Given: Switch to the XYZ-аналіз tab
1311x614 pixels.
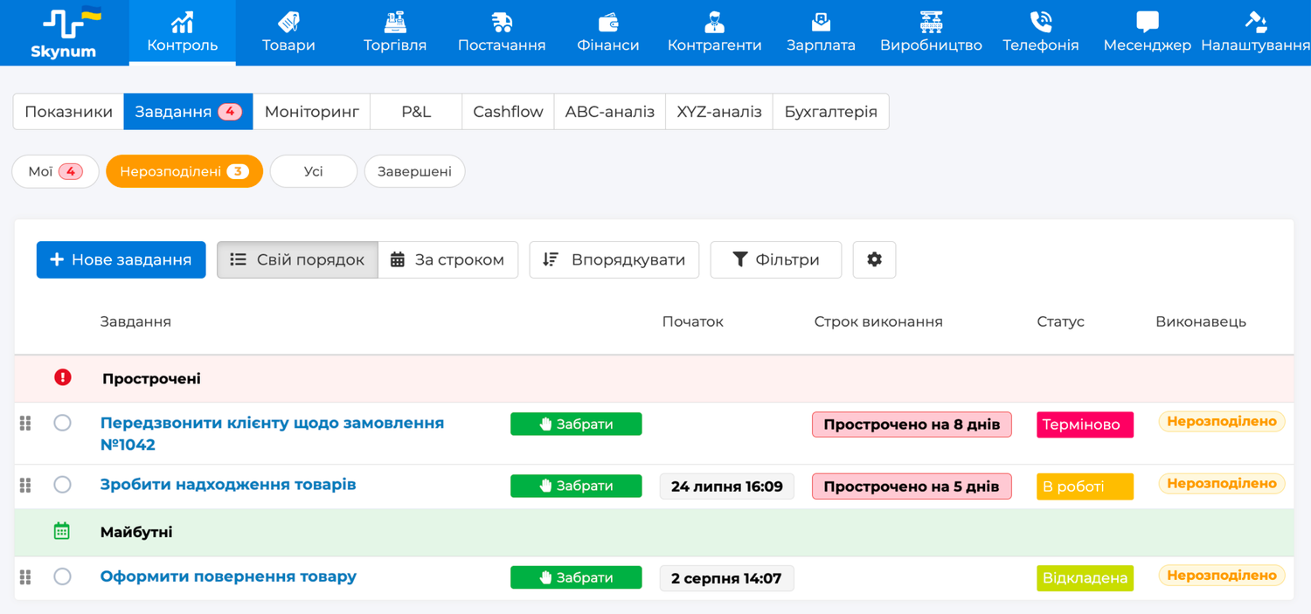Looking at the screenshot, I should tap(719, 112).
